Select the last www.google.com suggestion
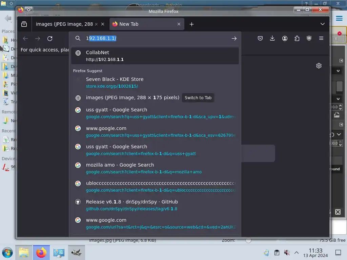 155,223
